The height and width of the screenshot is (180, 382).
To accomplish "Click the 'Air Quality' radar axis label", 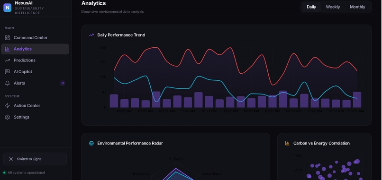I will pyautogui.click(x=176, y=159).
